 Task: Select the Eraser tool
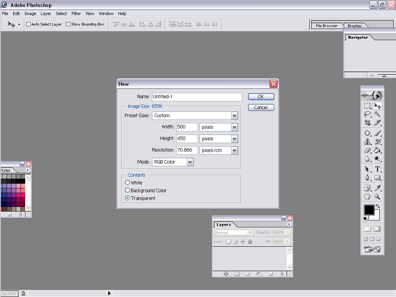[x=367, y=150]
